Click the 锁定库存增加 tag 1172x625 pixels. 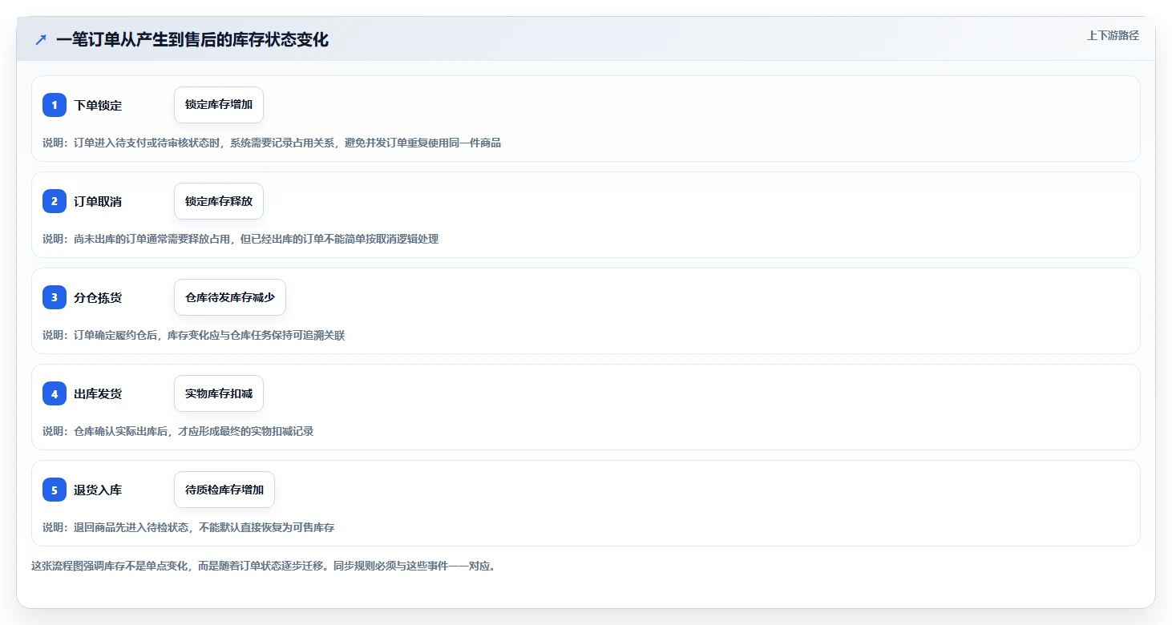coord(219,105)
